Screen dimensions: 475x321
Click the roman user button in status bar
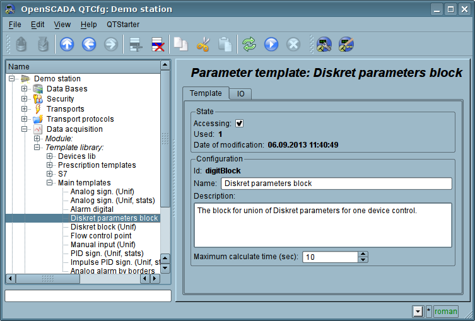click(x=445, y=312)
